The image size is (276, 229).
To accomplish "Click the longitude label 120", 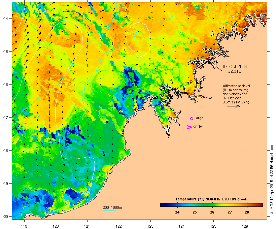I will (x=56, y=226).
